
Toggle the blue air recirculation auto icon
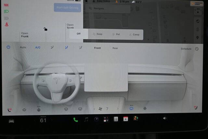tap(131, 108)
